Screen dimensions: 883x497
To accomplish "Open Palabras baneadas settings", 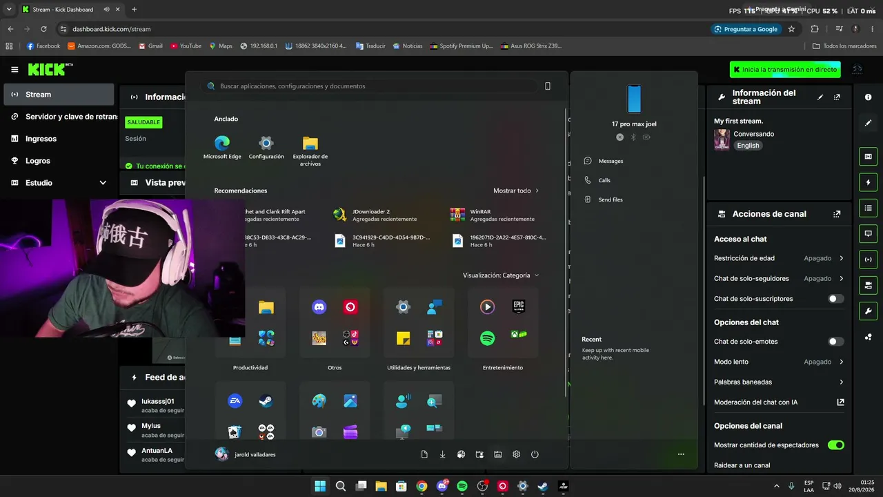I will click(779, 382).
